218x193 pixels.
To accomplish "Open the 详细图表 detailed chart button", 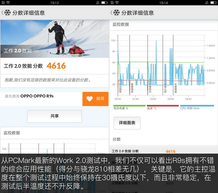I will coord(127,123).
